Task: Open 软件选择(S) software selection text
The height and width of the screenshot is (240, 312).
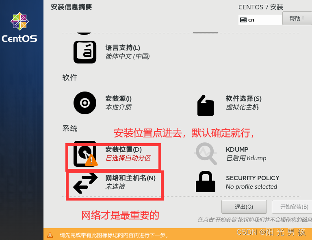Action: (244, 98)
